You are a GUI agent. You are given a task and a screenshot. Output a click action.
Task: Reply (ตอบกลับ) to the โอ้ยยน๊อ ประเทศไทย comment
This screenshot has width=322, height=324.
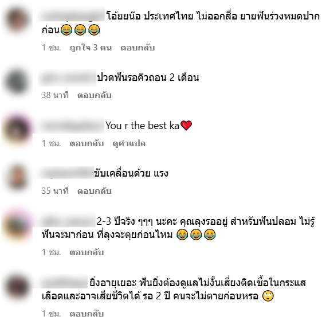coord(138,48)
